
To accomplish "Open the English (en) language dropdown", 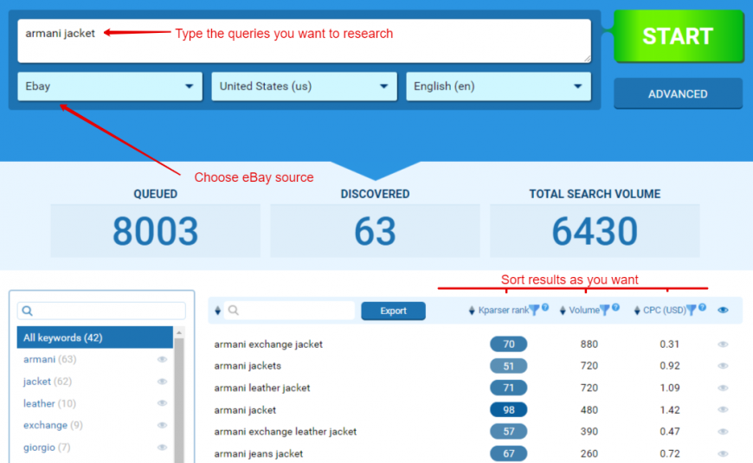I will (x=499, y=87).
